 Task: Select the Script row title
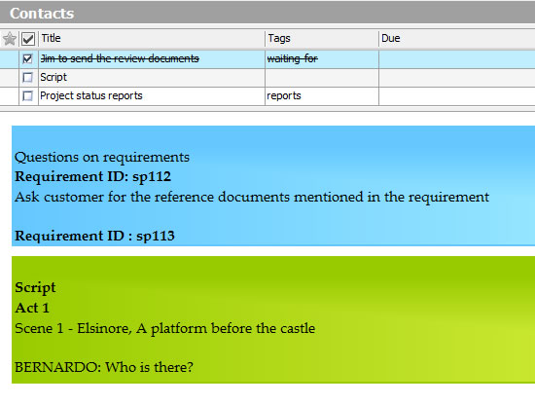pos(53,77)
